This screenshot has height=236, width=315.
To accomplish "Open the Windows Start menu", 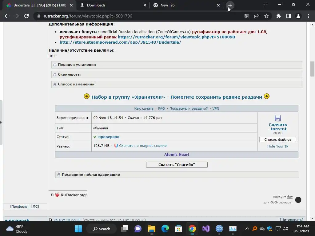I will (x=78, y=229).
